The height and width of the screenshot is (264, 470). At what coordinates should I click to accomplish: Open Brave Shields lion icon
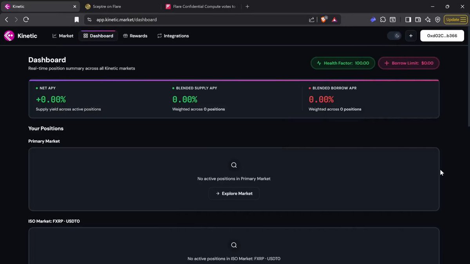click(324, 20)
